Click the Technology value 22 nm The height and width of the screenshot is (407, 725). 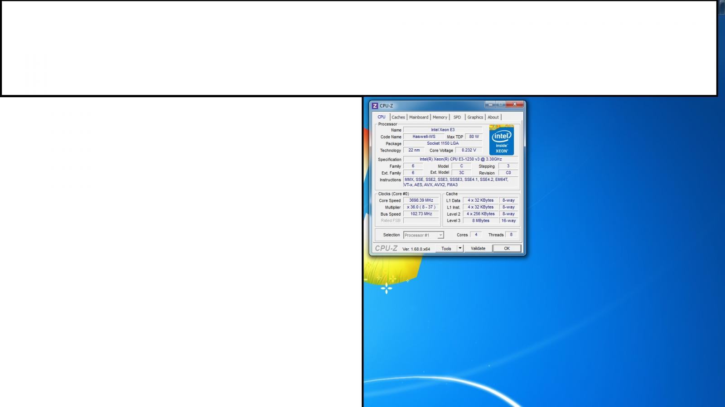(414, 150)
